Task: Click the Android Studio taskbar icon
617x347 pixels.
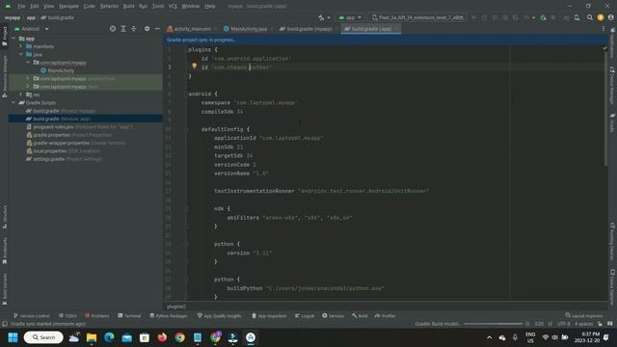Action: [251, 337]
